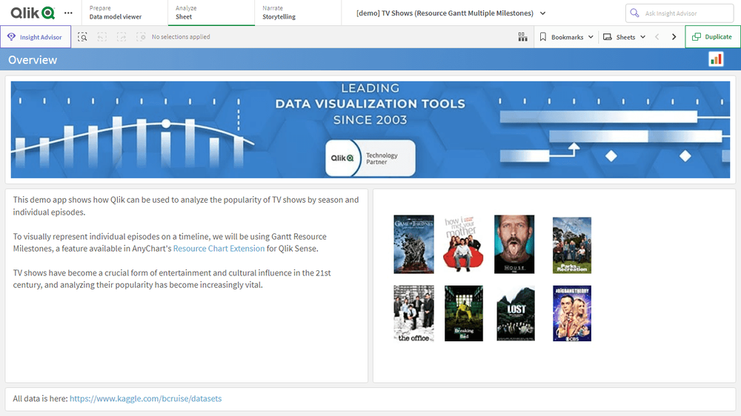The width and height of the screenshot is (741, 416).
Task: Toggle the Insight Advisor button
Action: 36,37
